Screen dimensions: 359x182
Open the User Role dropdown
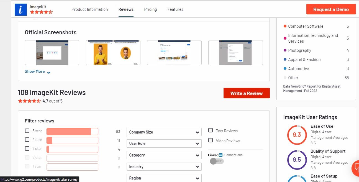[x=164, y=143]
